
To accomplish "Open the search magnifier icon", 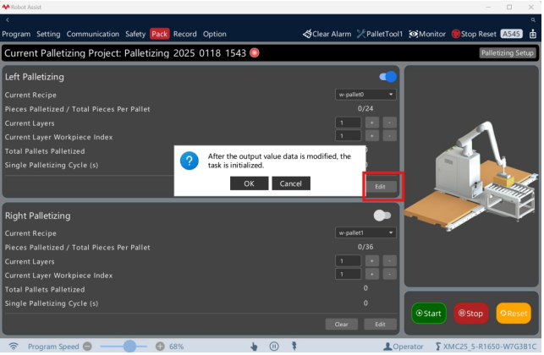I will (533, 20).
